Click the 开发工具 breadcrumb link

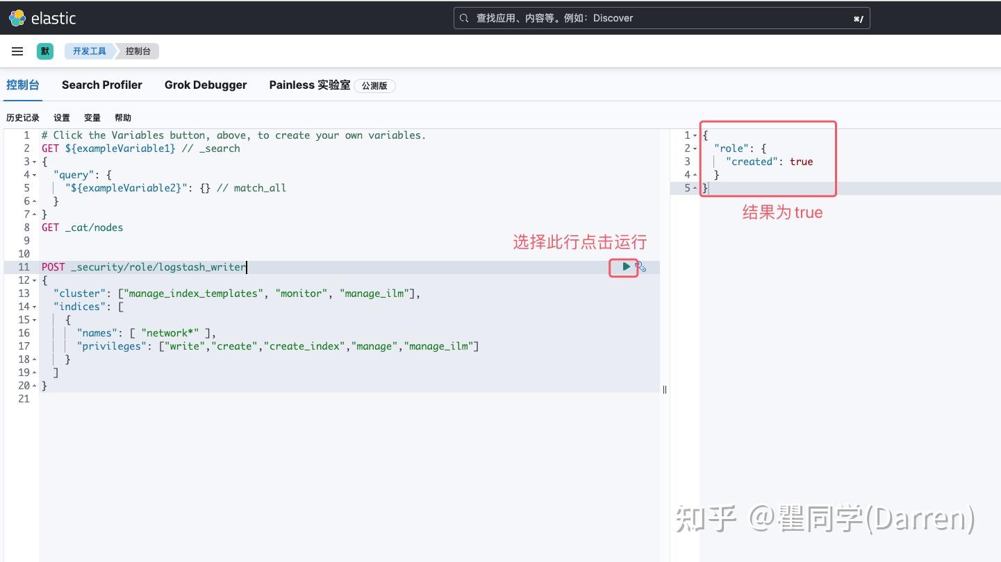(88, 51)
